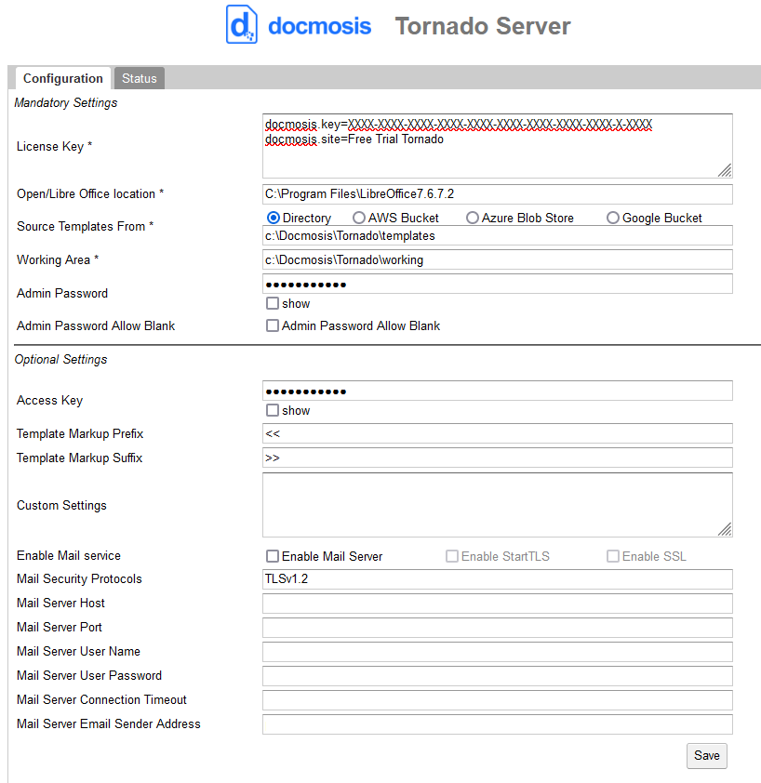Focus the Mail Server Connection Timeout field
This screenshot has height=783, width=761.
497,700
